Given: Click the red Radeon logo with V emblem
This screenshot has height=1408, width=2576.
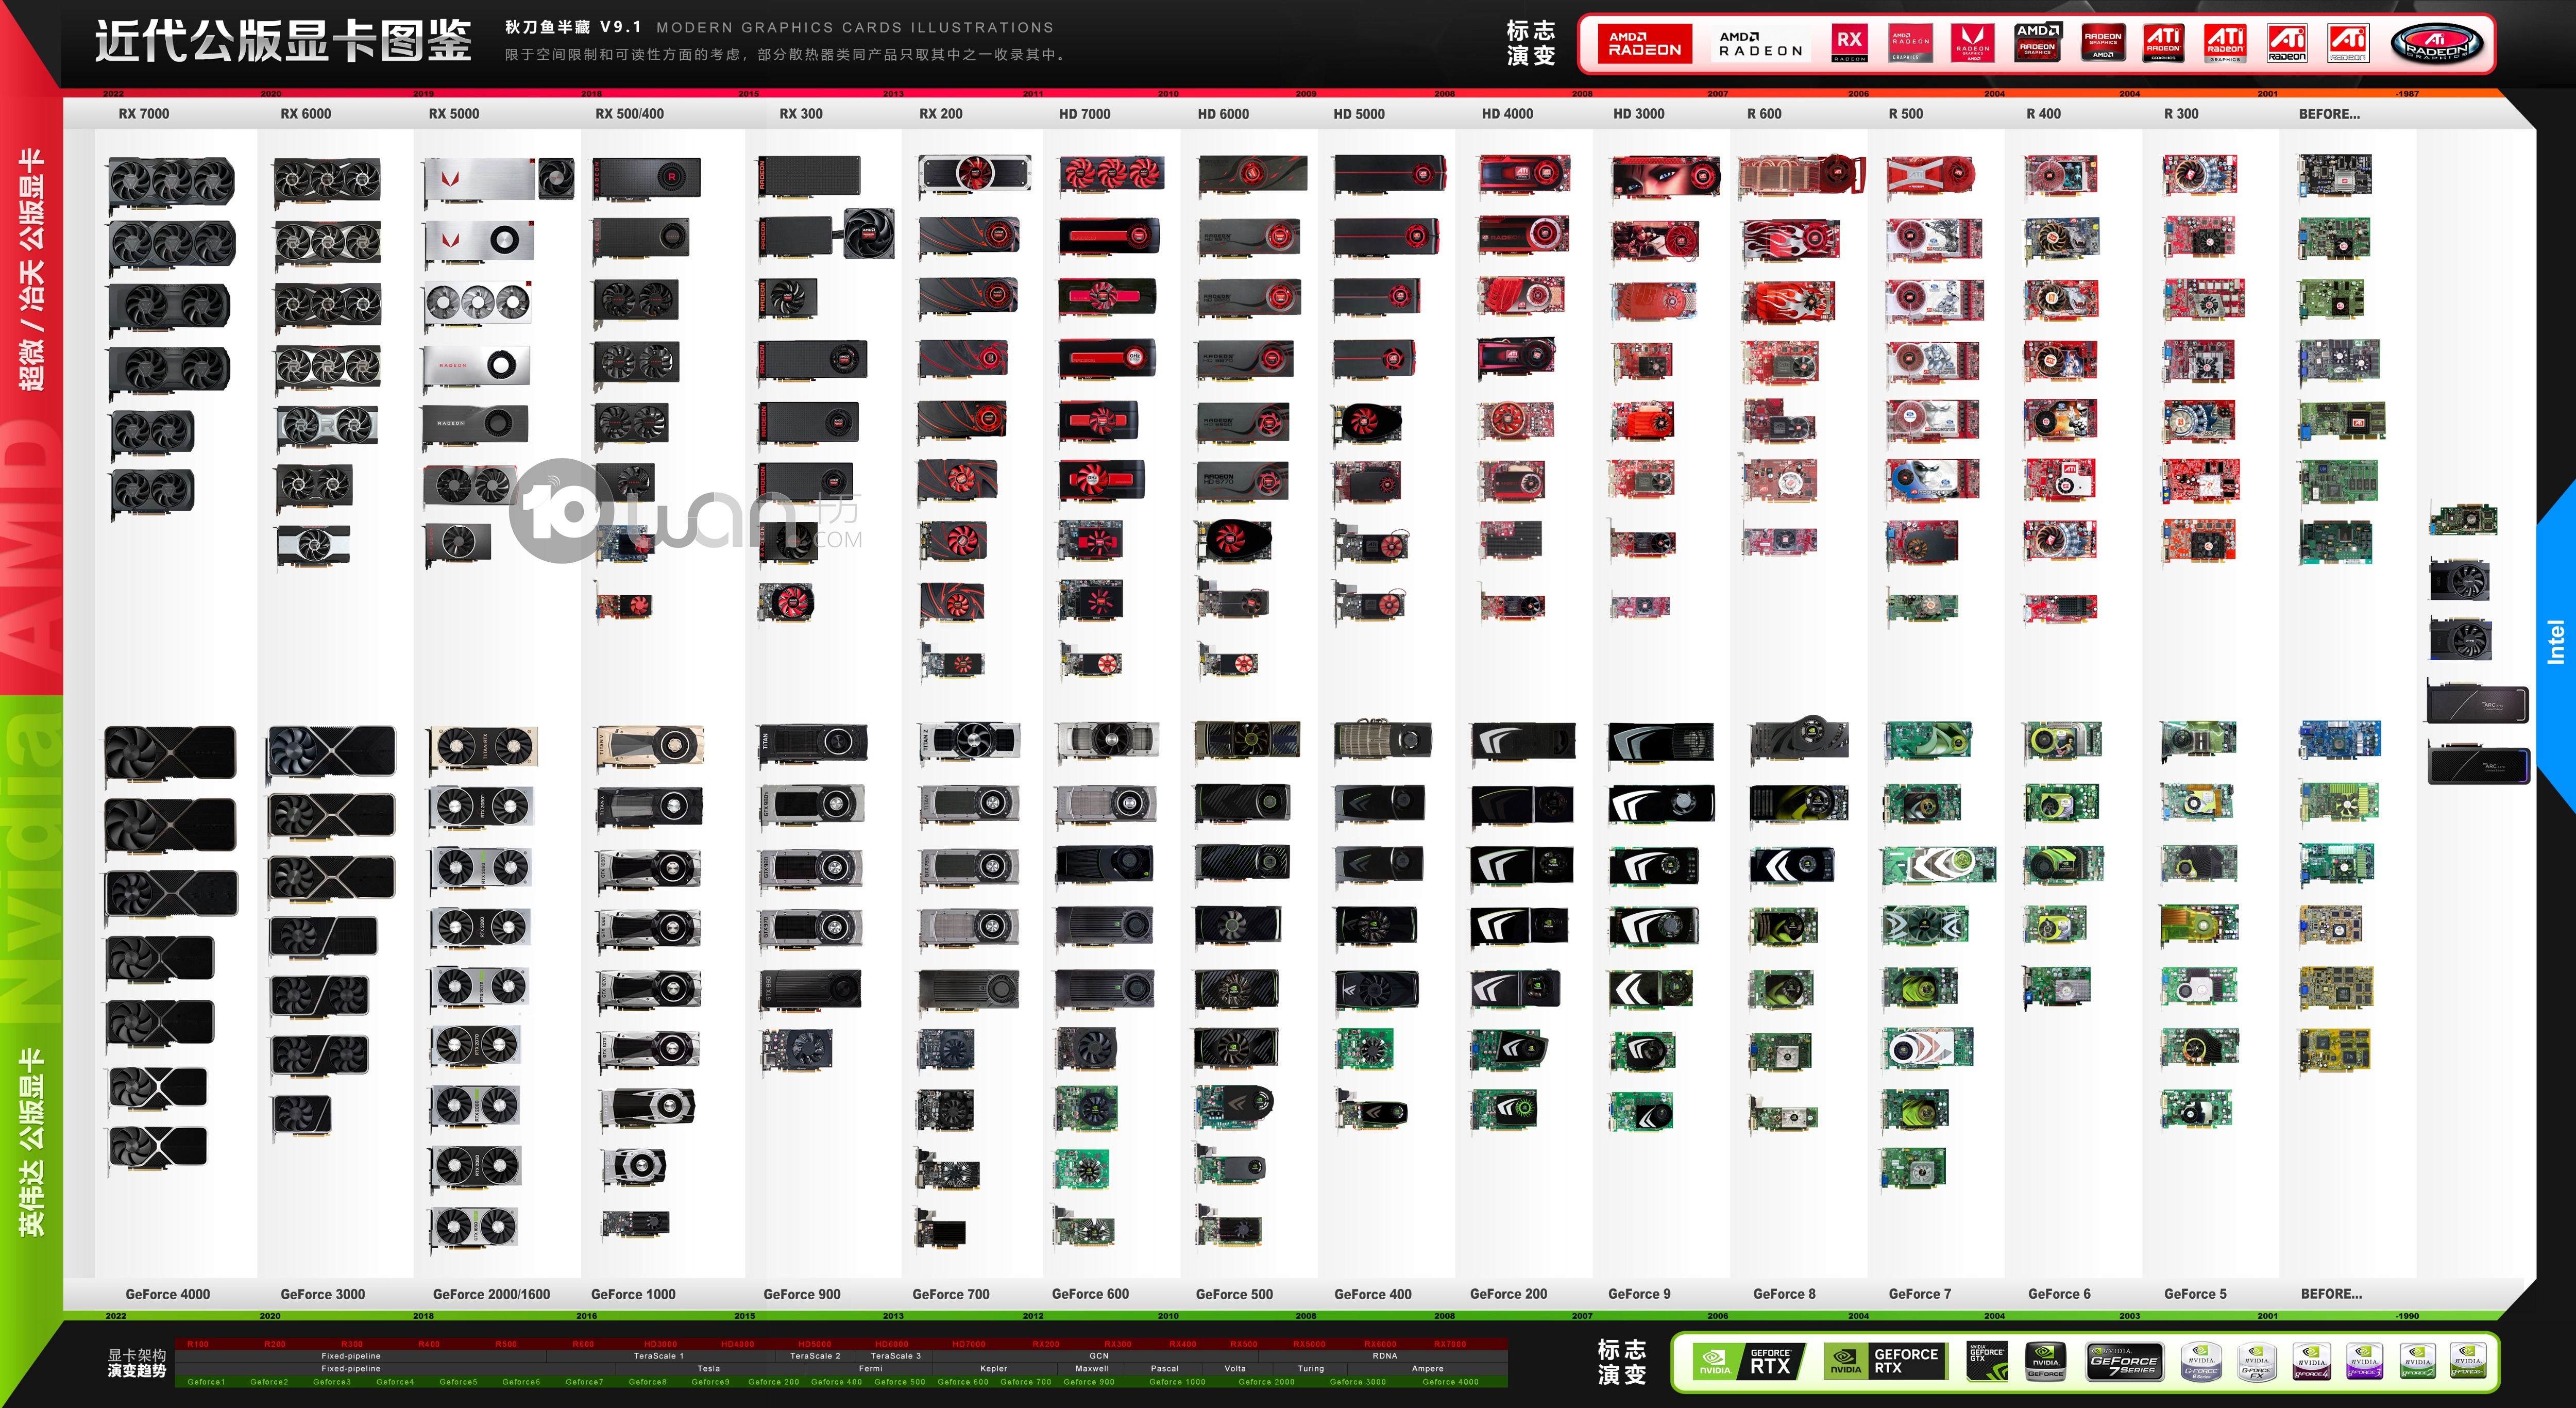Looking at the screenshot, I should (1973, 43).
